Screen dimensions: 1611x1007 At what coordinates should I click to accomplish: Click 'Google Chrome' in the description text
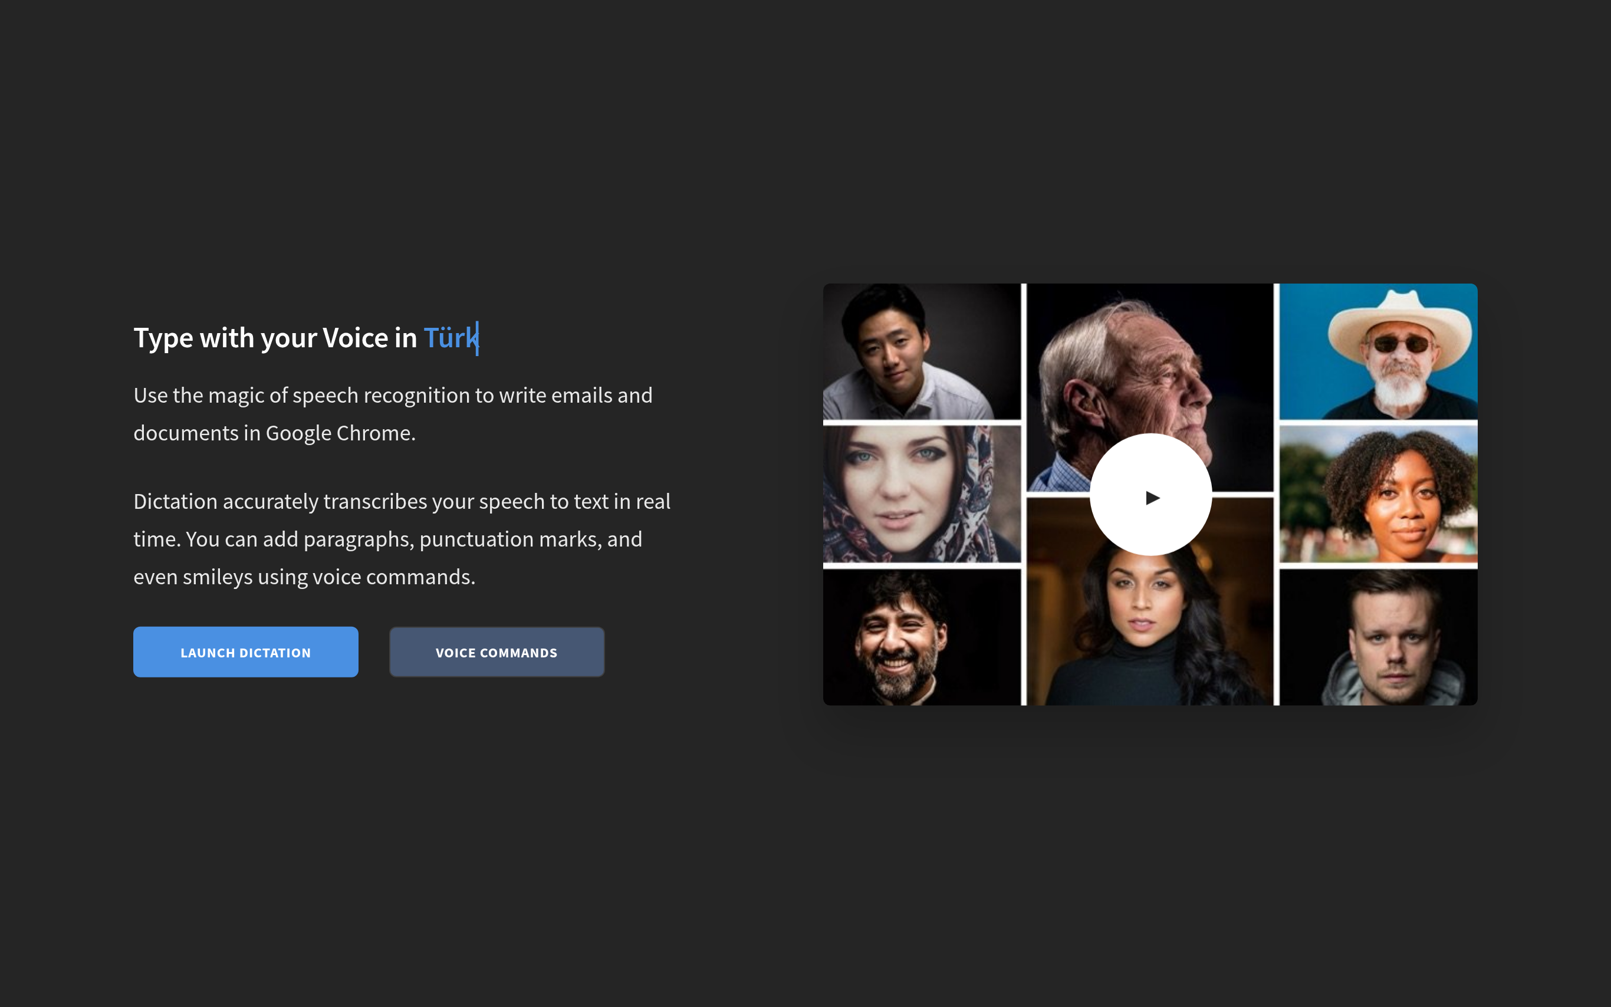[340, 433]
